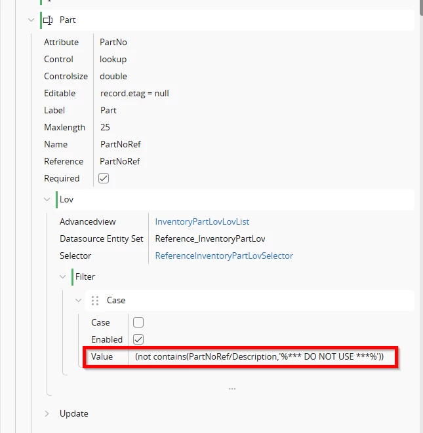Check the Case checkbox

(138, 322)
